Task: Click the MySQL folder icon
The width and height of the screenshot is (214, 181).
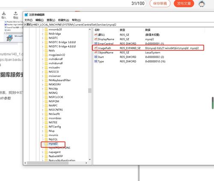Action: point(46,139)
